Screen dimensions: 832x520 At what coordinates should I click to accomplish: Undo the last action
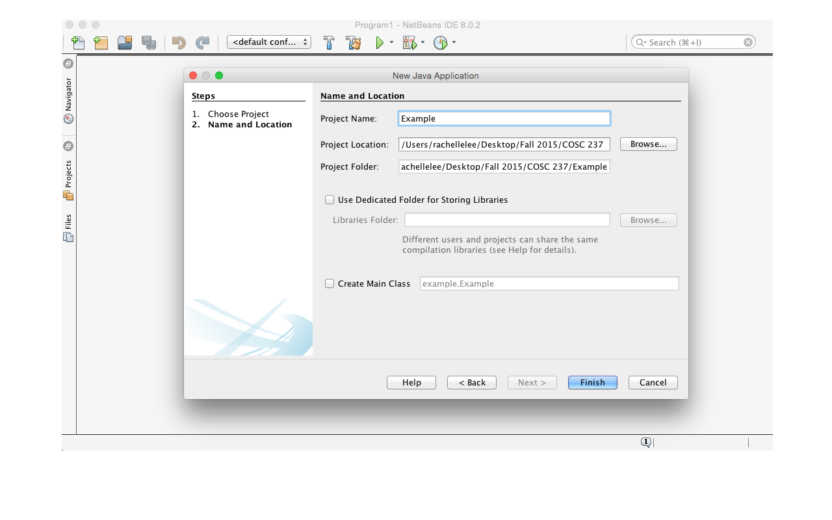click(x=177, y=42)
